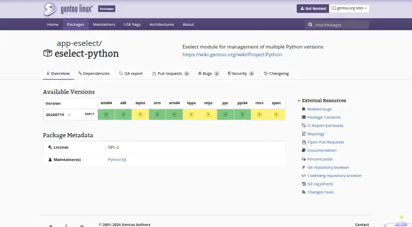Open the Git repository browser link
The height and width of the screenshot is (227, 412).
328,167
